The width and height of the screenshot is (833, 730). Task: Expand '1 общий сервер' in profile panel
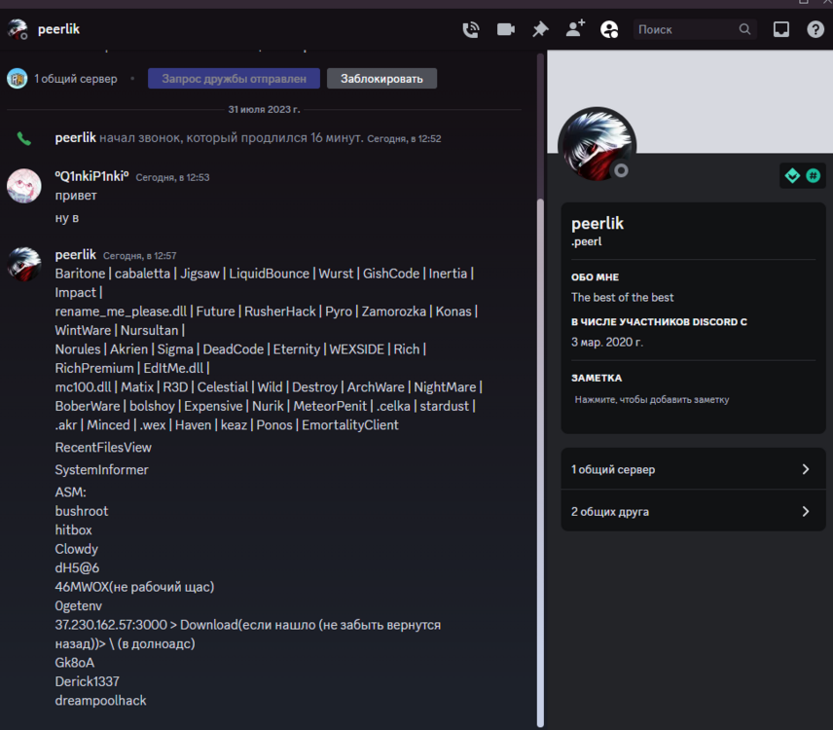coord(693,469)
